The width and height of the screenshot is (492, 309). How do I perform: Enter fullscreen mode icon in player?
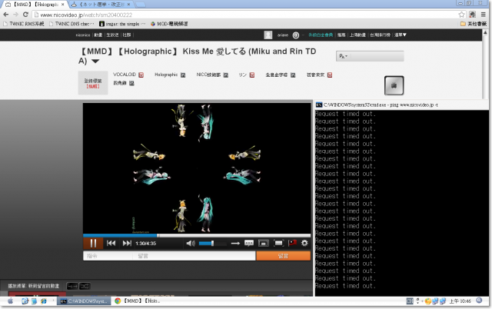click(x=278, y=243)
